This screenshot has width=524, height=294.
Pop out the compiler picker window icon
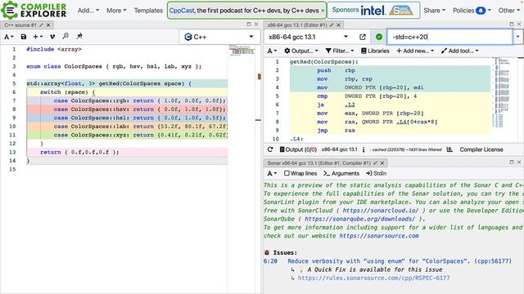pos(363,37)
